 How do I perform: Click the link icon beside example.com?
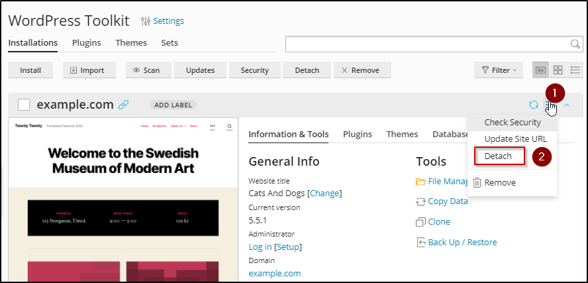click(x=123, y=105)
